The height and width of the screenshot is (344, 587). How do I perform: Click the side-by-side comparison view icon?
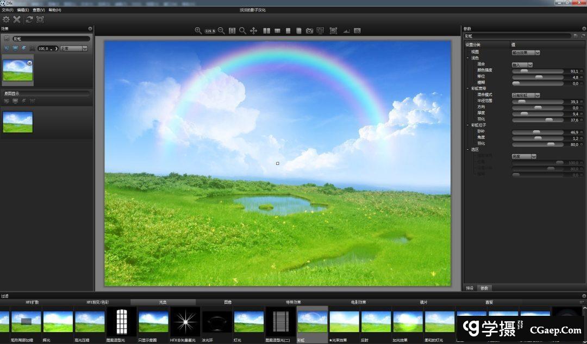click(267, 31)
